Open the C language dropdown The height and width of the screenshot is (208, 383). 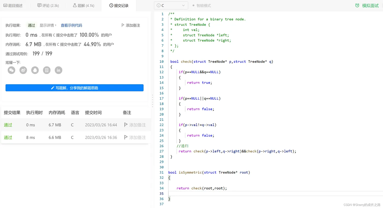click(171, 5)
